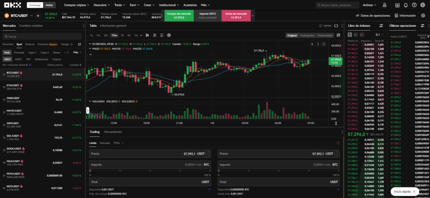Click the buy Importe BTC input field
This screenshot has height=198, width=430.
[x=150, y=165]
